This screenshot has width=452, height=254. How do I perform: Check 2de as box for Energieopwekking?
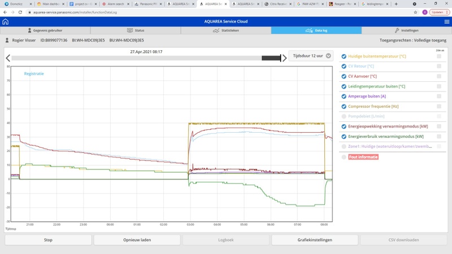439,126
